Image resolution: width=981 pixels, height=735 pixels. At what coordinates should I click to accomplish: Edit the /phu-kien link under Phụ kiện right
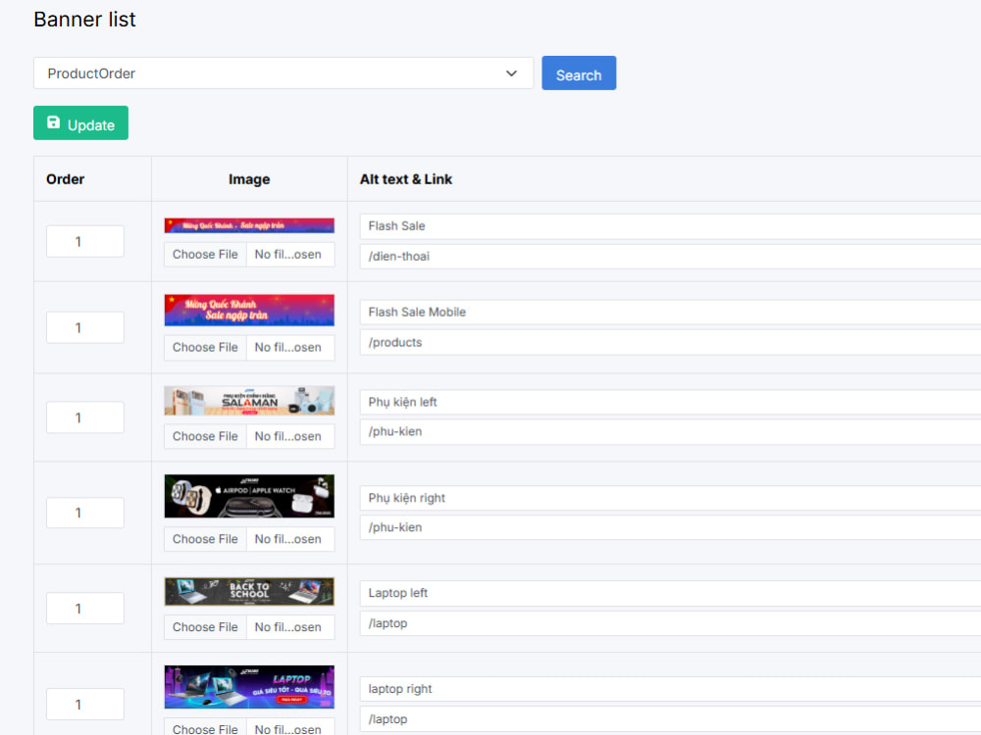pyautogui.click(x=670, y=527)
